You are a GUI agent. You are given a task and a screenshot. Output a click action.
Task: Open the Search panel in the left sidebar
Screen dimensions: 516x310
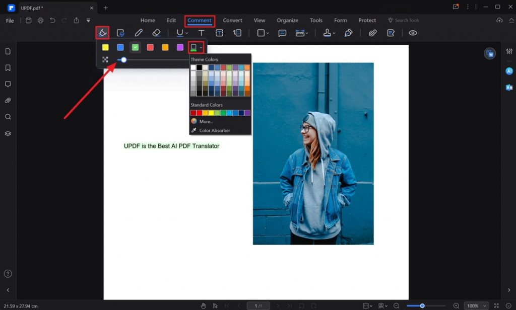pos(7,117)
